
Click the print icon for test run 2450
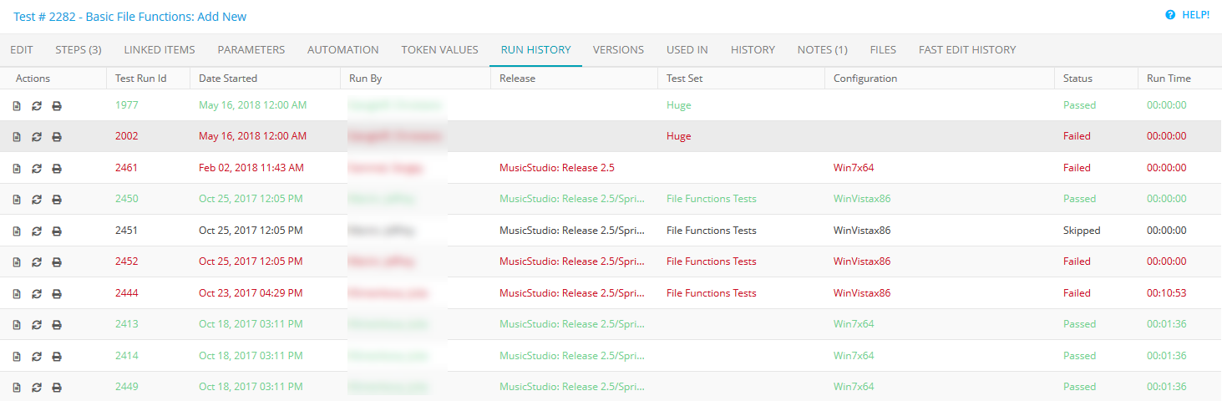(57, 200)
